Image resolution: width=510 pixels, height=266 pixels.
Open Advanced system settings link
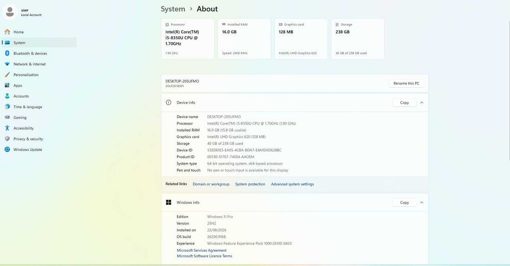coord(292,184)
